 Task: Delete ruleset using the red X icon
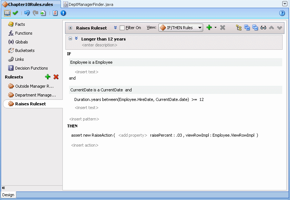point(56,77)
